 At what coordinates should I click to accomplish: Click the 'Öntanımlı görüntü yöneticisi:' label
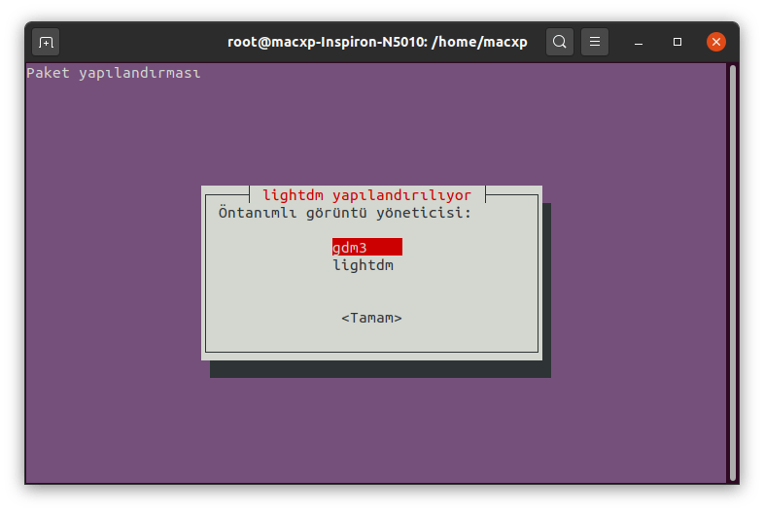pyautogui.click(x=344, y=213)
